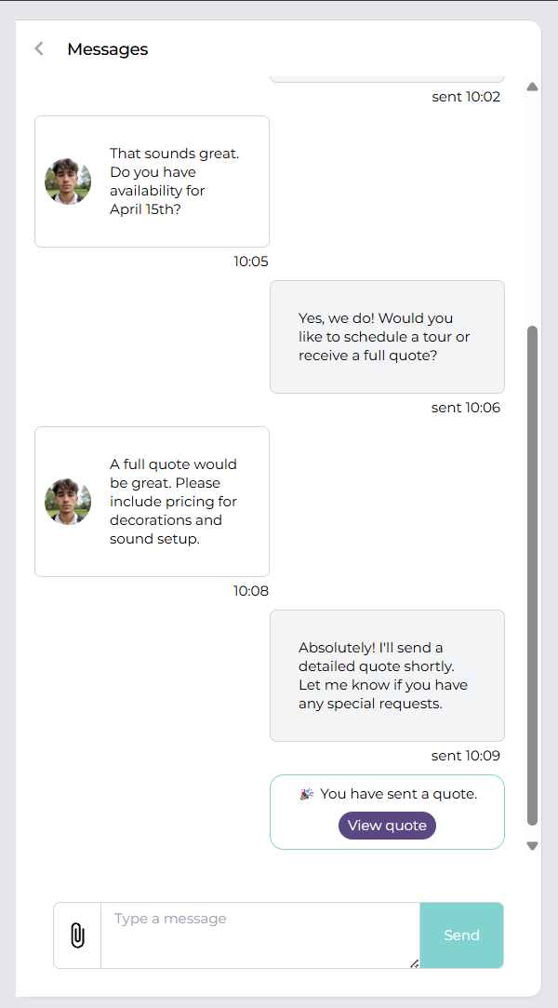Screen dimensions: 558x1008
Task: Click the 'sent 10:09' timestamp
Action: pos(466,756)
